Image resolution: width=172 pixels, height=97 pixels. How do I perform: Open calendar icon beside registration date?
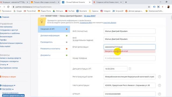pyautogui.click(x=130, y=69)
